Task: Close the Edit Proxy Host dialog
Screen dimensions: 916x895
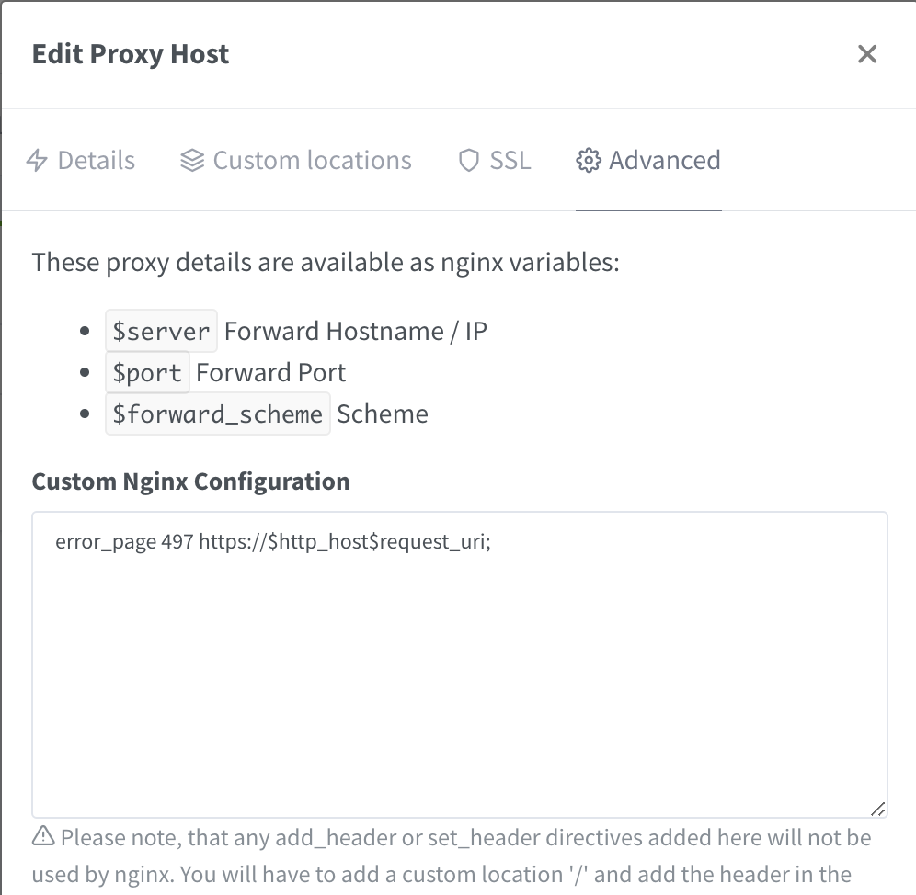Action: (866, 54)
